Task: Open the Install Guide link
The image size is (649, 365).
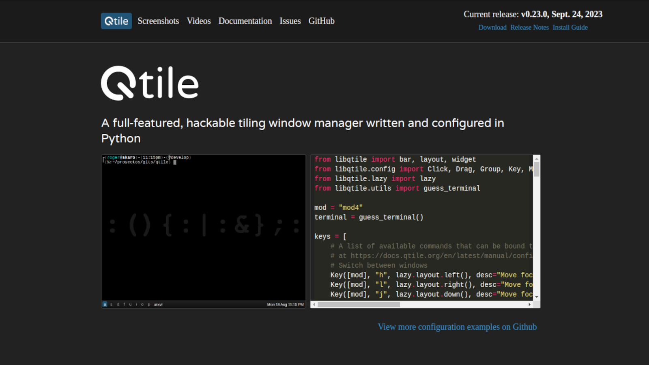Action: pyautogui.click(x=570, y=28)
